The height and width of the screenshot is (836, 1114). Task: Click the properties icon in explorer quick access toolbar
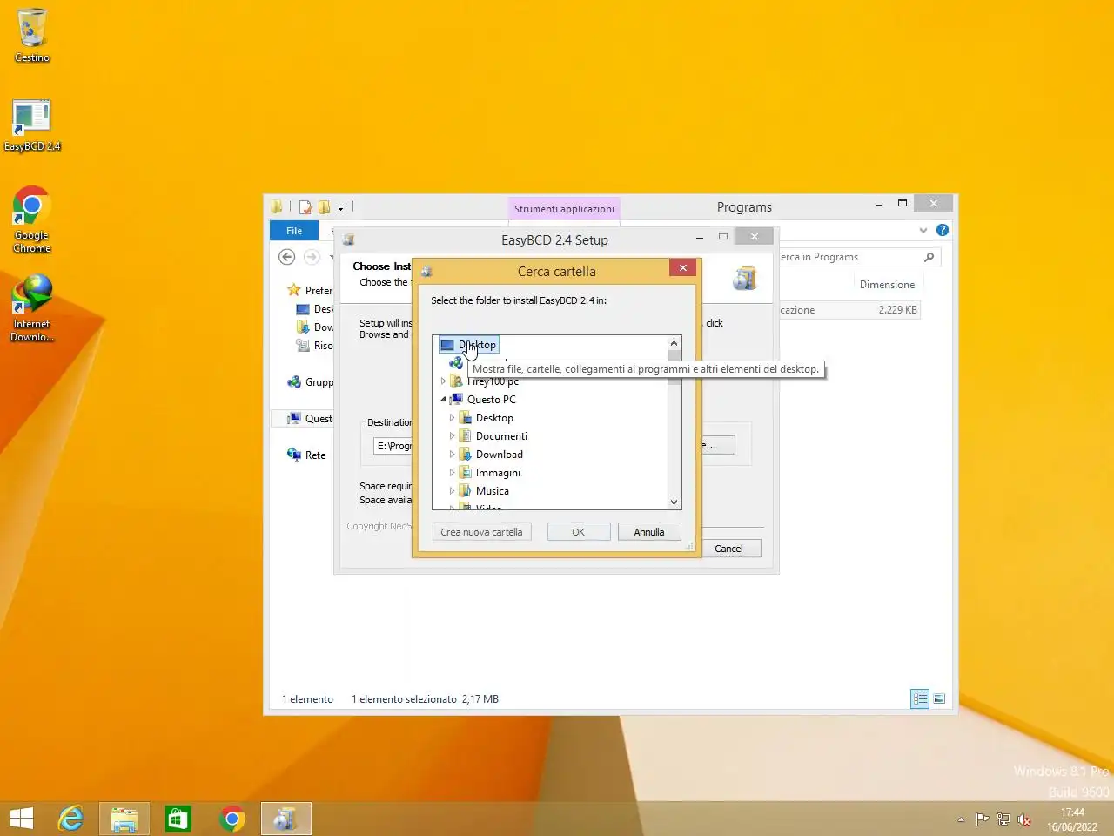tap(305, 207)
